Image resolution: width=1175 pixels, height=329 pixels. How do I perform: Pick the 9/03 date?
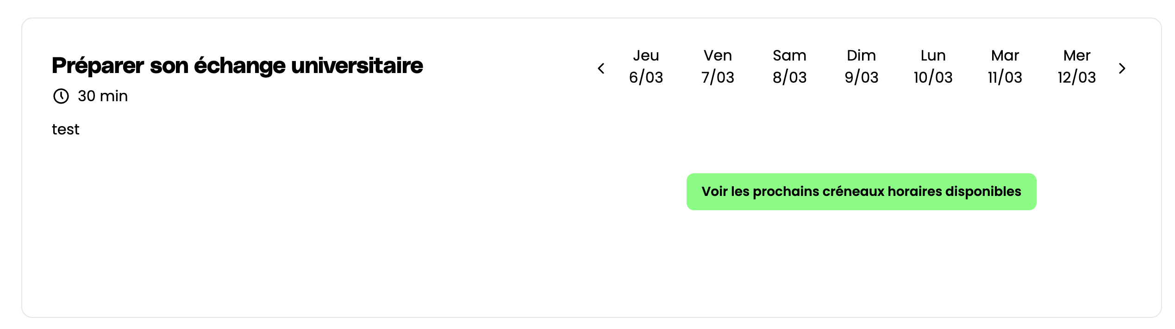tap(861, 77)
